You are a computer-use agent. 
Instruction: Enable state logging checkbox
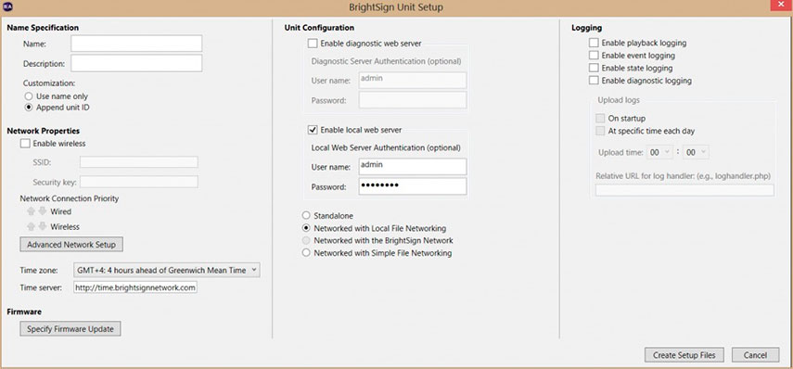tap(594, 68)
